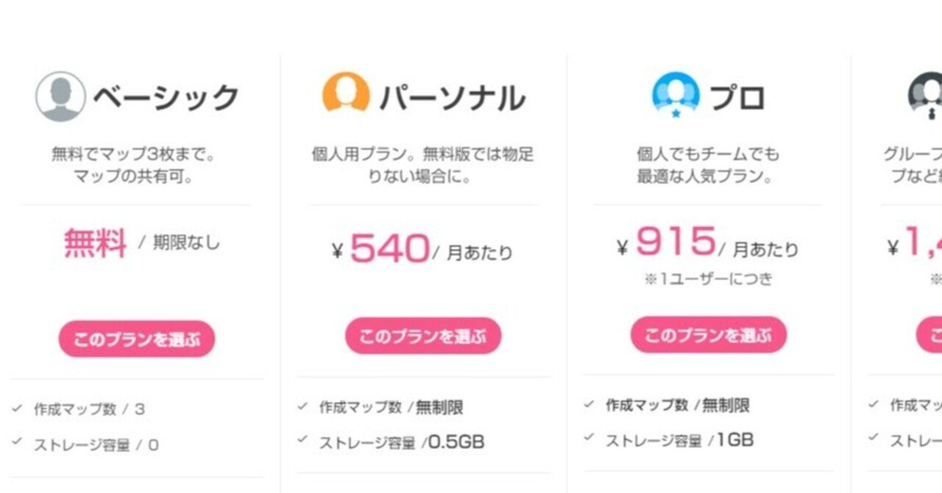Screen dimensions: 942x493
Task: Click the orange Personal plan avatar icon
Action: 346,93
